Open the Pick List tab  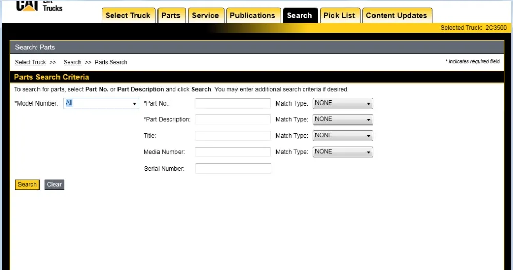[339, 15]
